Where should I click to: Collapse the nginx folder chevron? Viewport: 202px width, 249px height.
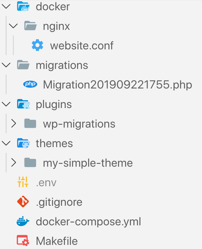pos(13,26)
